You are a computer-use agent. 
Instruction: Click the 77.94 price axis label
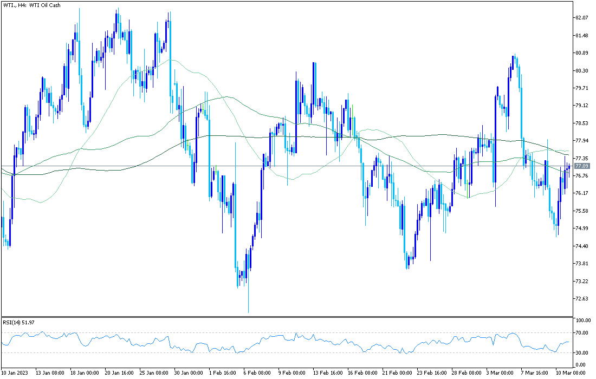[x=582, y=141]
